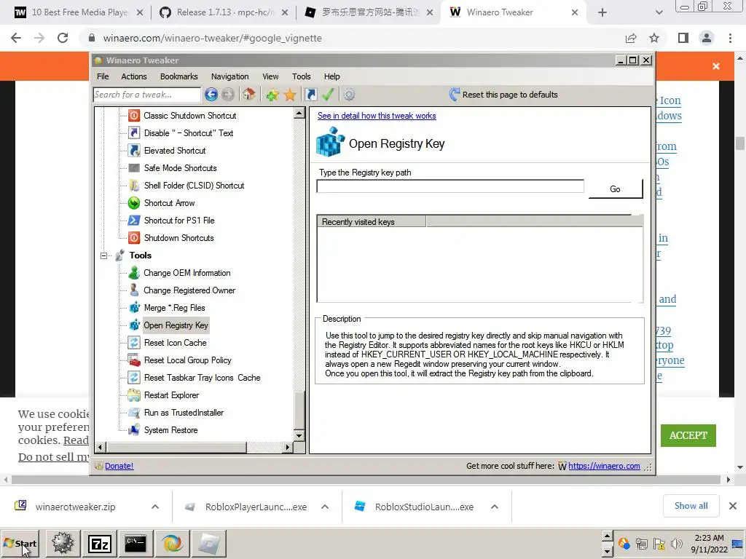Open 7-Zip from the taskbar
Screen dimensions: 746x559
click(x=99, y=544)
